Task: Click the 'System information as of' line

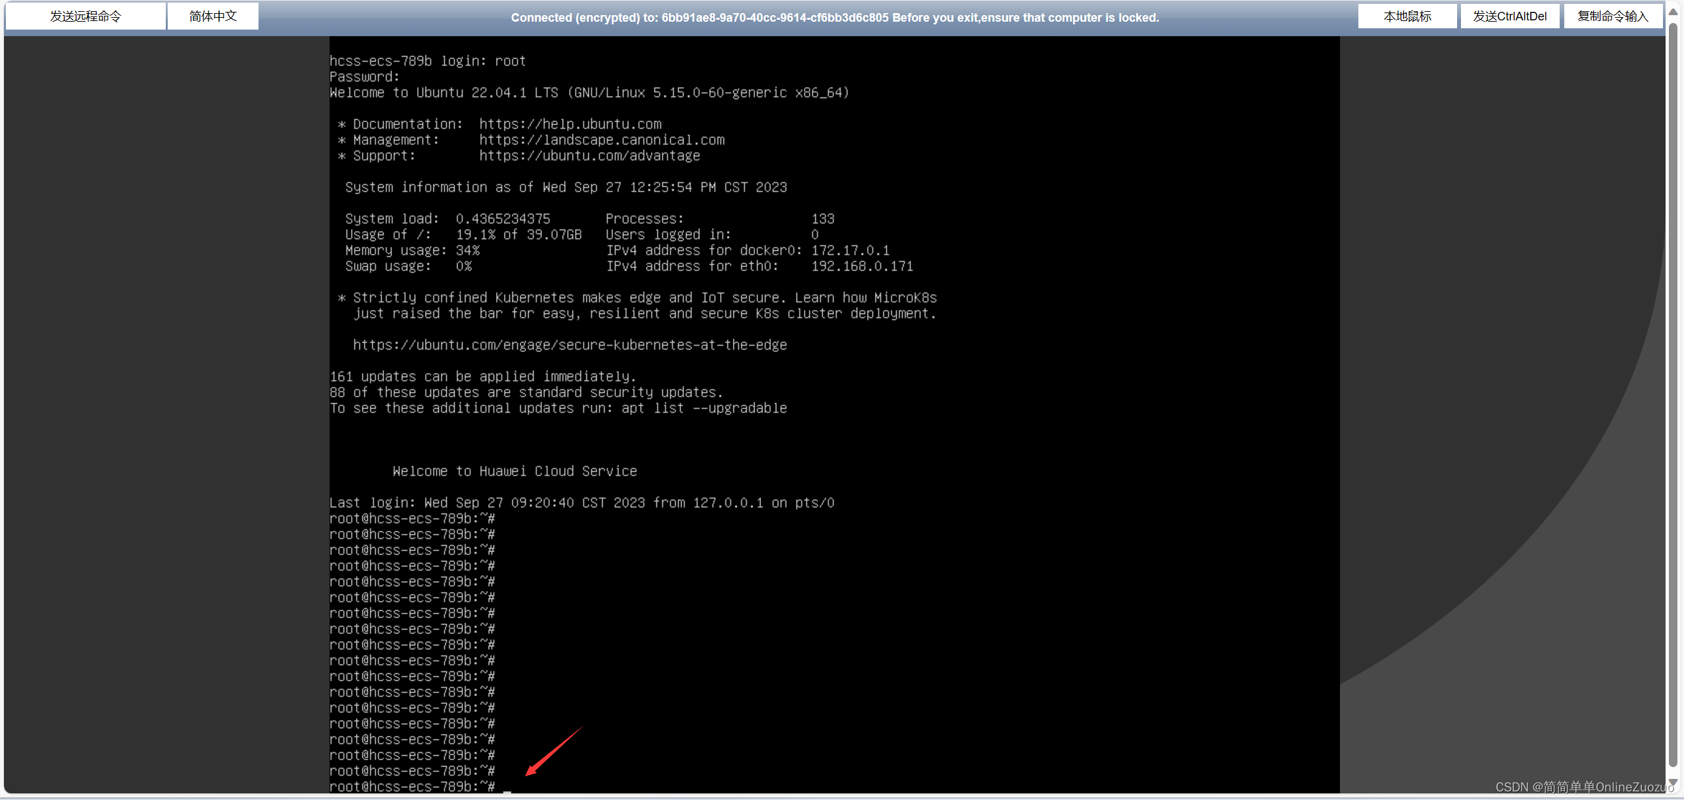Action: (566, 187)
